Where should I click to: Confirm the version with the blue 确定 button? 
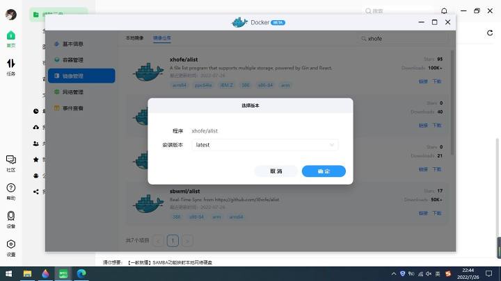(324, 171)
